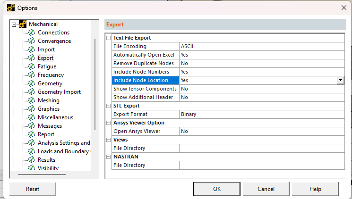Collapse the NASTRAN section
The image size is (352, 199).
(x=108, y=157)
